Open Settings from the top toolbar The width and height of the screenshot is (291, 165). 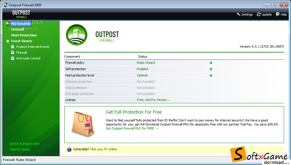247,14
